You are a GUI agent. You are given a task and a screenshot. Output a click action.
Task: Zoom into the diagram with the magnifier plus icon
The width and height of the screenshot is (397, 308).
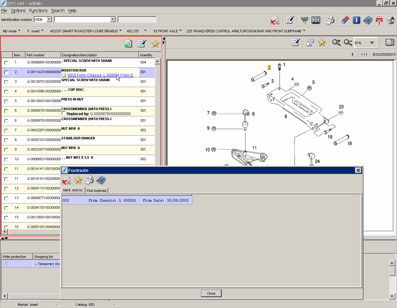click(x=336, y=43)
